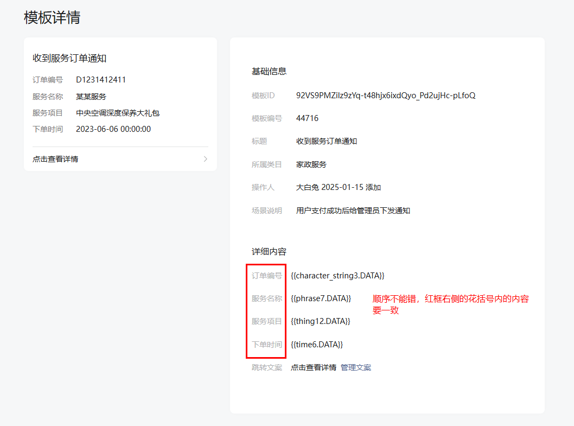Image resolution: width=574 pixels, height=426 pixels.
Task: Click the {{character_string3.DATA}} field value
Action: (337, 276)
